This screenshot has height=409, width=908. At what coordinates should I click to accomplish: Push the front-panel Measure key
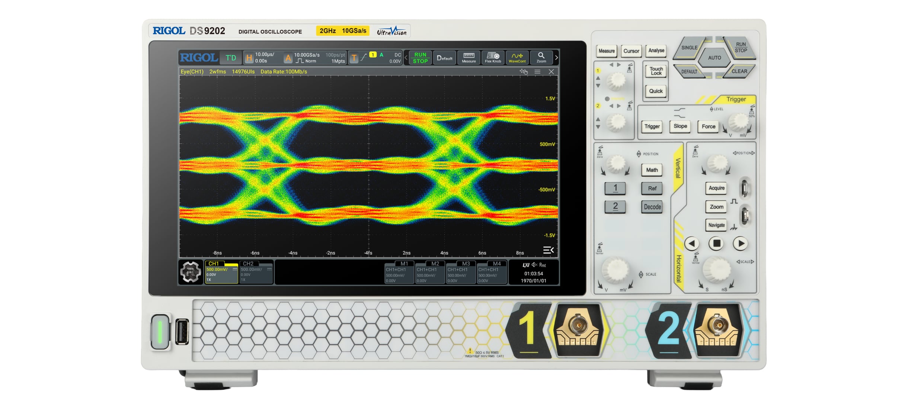pyautogui.click(x=607, y=51)
